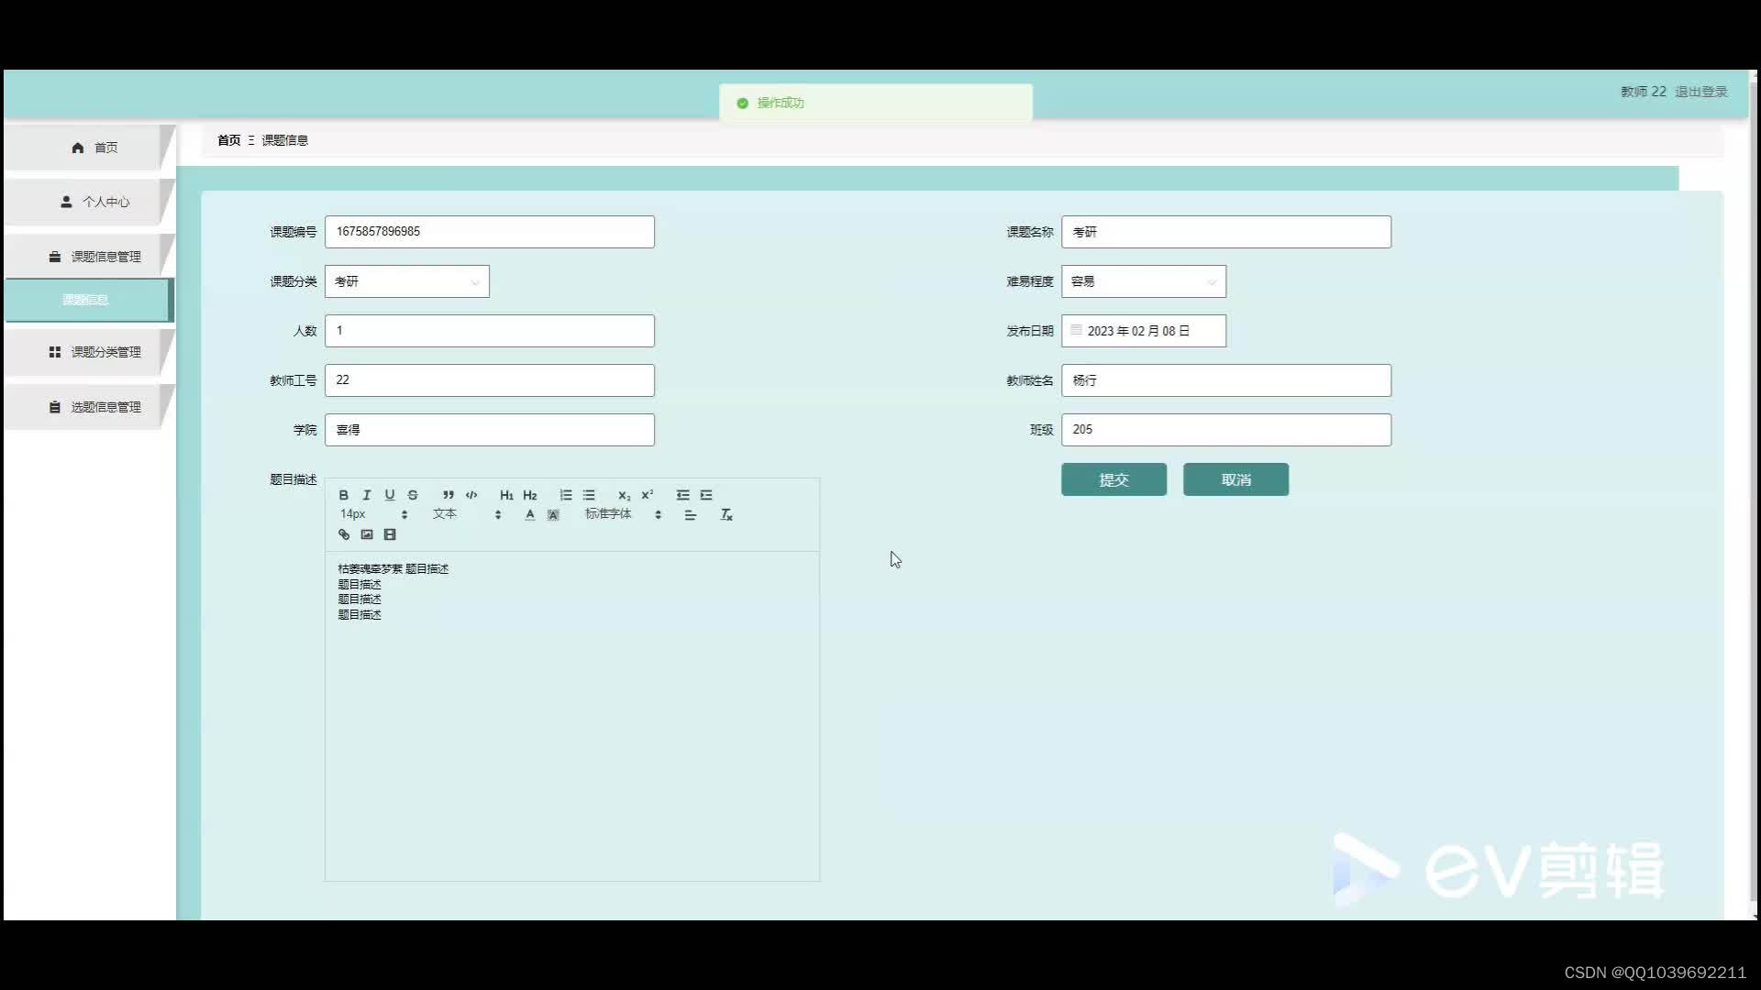Toggle bold formatting in the editor
Viewport: 1761px width, 990px height.
[344, 495]
